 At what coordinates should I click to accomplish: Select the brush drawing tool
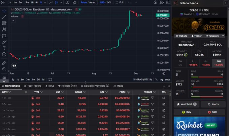pyautogui.click(x=4, y=42)
